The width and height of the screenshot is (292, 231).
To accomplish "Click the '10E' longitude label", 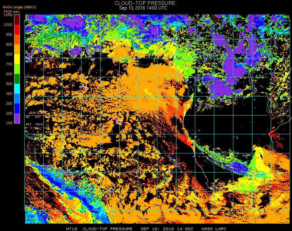I will click(178, 20).
